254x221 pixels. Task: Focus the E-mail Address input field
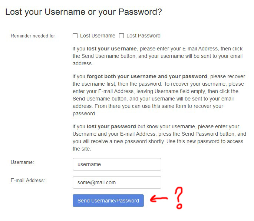coord(117,182)
